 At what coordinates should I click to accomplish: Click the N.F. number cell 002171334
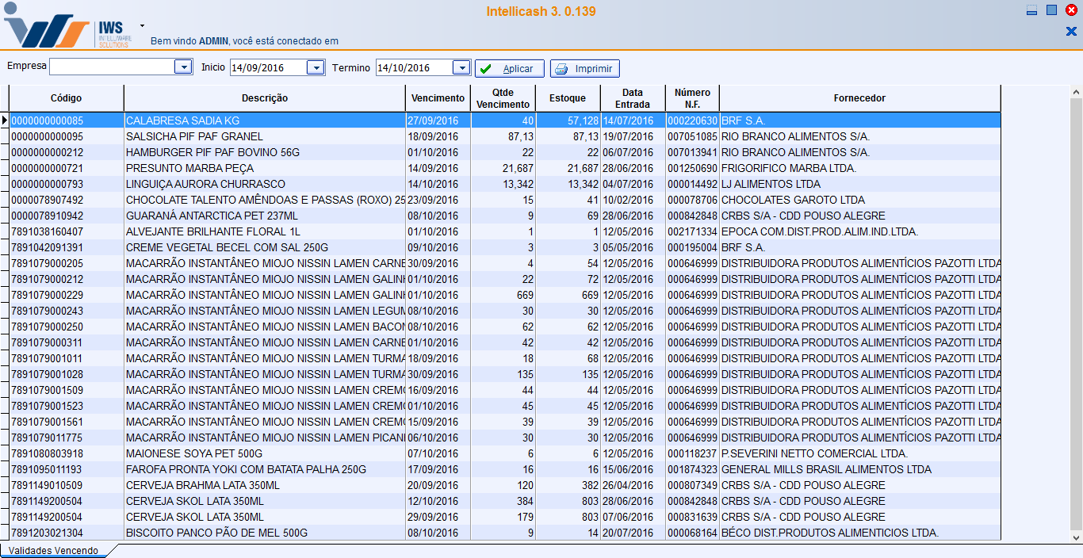(692, 231)
